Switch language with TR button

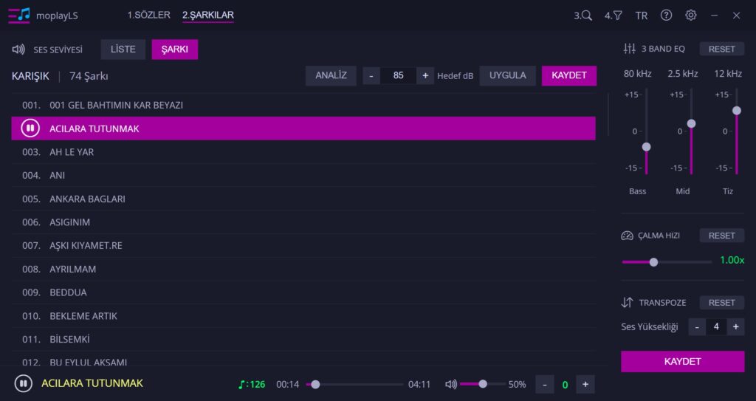pyautogui.click(x=642, y=16)
